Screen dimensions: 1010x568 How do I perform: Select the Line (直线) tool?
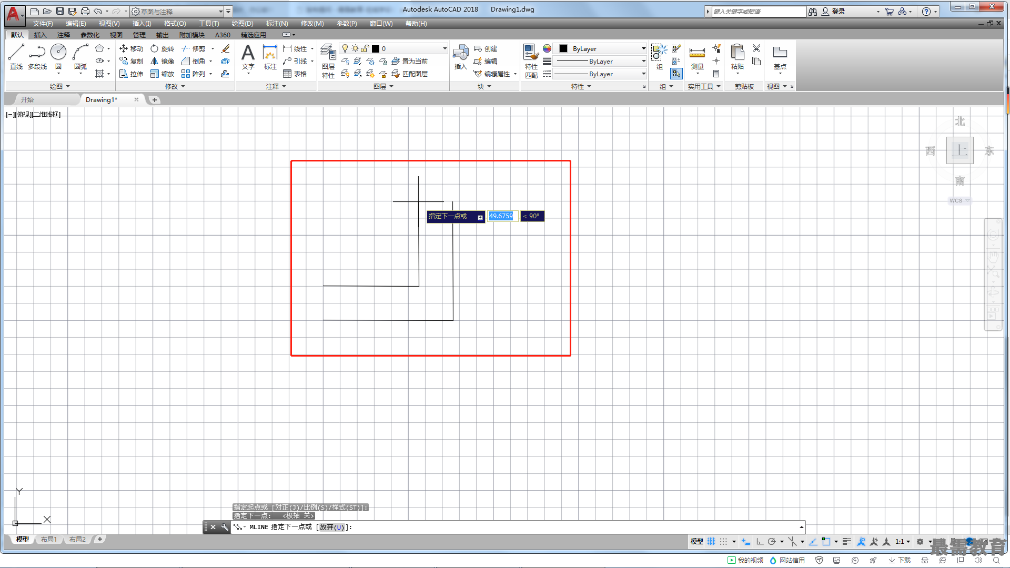(x=16, y=57)
